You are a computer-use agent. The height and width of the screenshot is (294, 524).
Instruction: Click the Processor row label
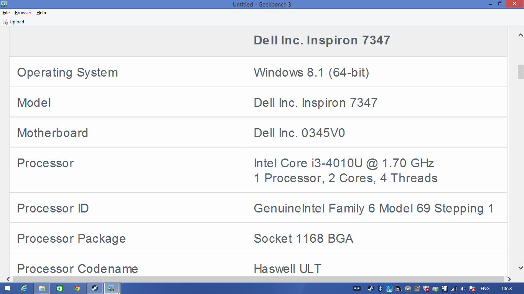[x=45, y=163]
